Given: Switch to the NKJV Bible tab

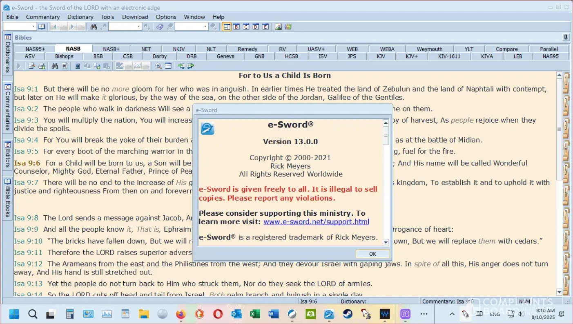Looking at the screenshot, I should (178, 49).
